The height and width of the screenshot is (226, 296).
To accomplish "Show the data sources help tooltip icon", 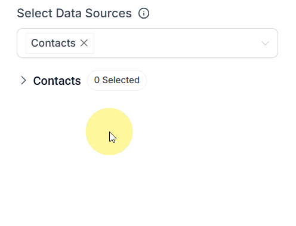I will coord(144,13).
